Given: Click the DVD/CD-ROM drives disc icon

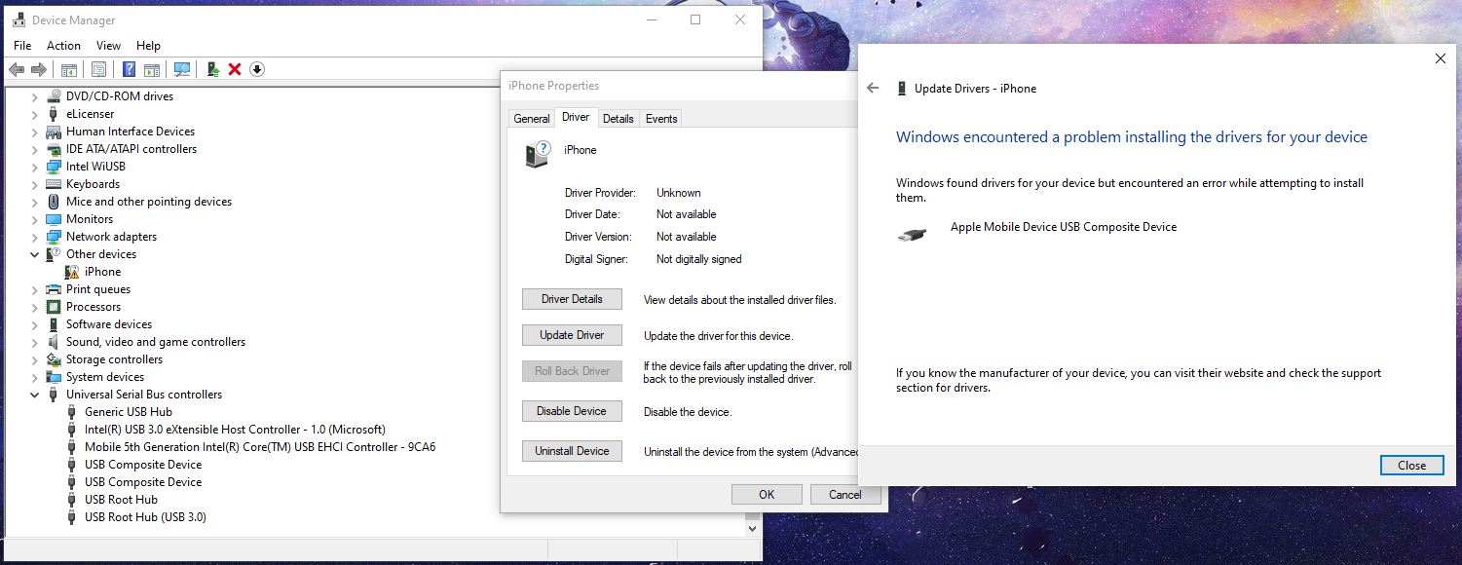Looking at the screenshot, I should (55, 96).
